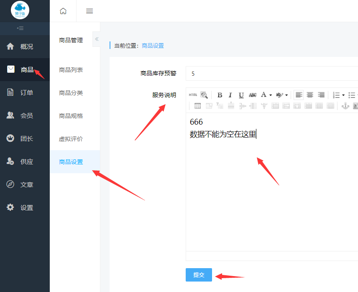358x292 pixels.
Task: Click the insert table row icon
Action: click(x=231, y=105)
